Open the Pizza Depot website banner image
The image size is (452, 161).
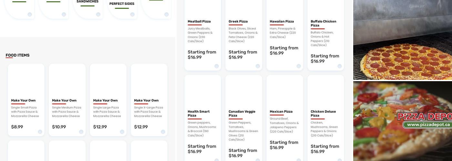(403, 121)
